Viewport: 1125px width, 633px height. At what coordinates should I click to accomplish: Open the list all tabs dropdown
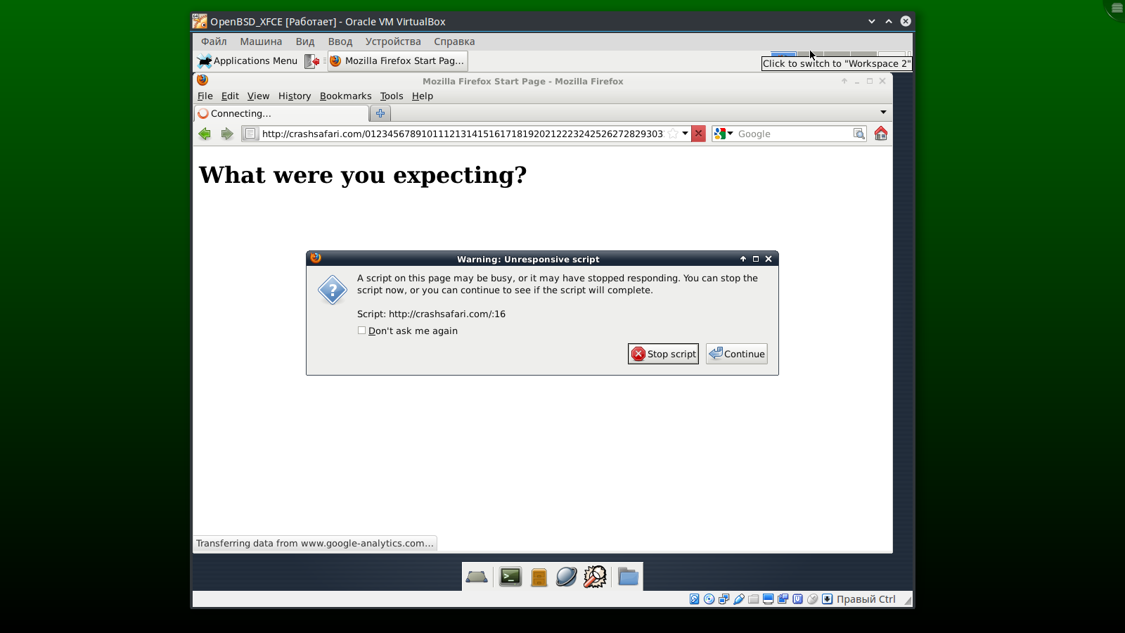click(x=883, y=113)
